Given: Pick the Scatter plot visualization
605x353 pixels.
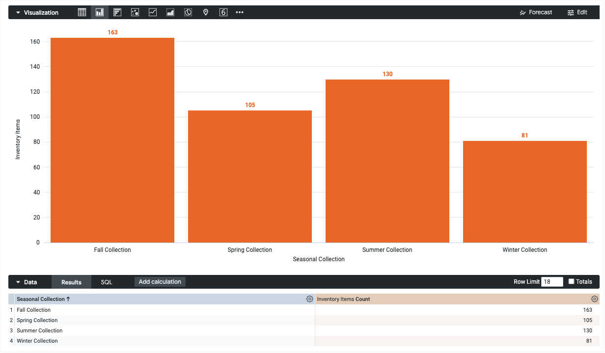Looking at the screenshot, I should click(135, 12).
